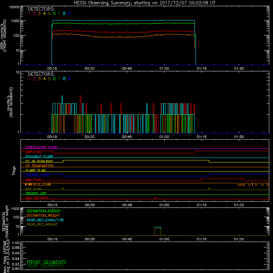This screenshot has width=273, height=273.
Task: Click the 1.00 tick on the livetime axis
Action: tap(16, 243)
